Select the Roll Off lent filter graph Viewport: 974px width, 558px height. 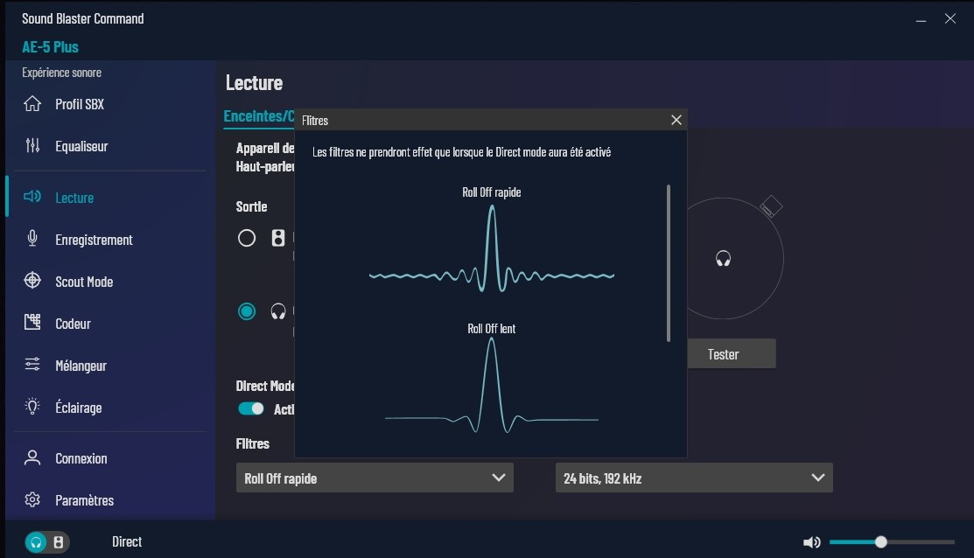[491, 385]
